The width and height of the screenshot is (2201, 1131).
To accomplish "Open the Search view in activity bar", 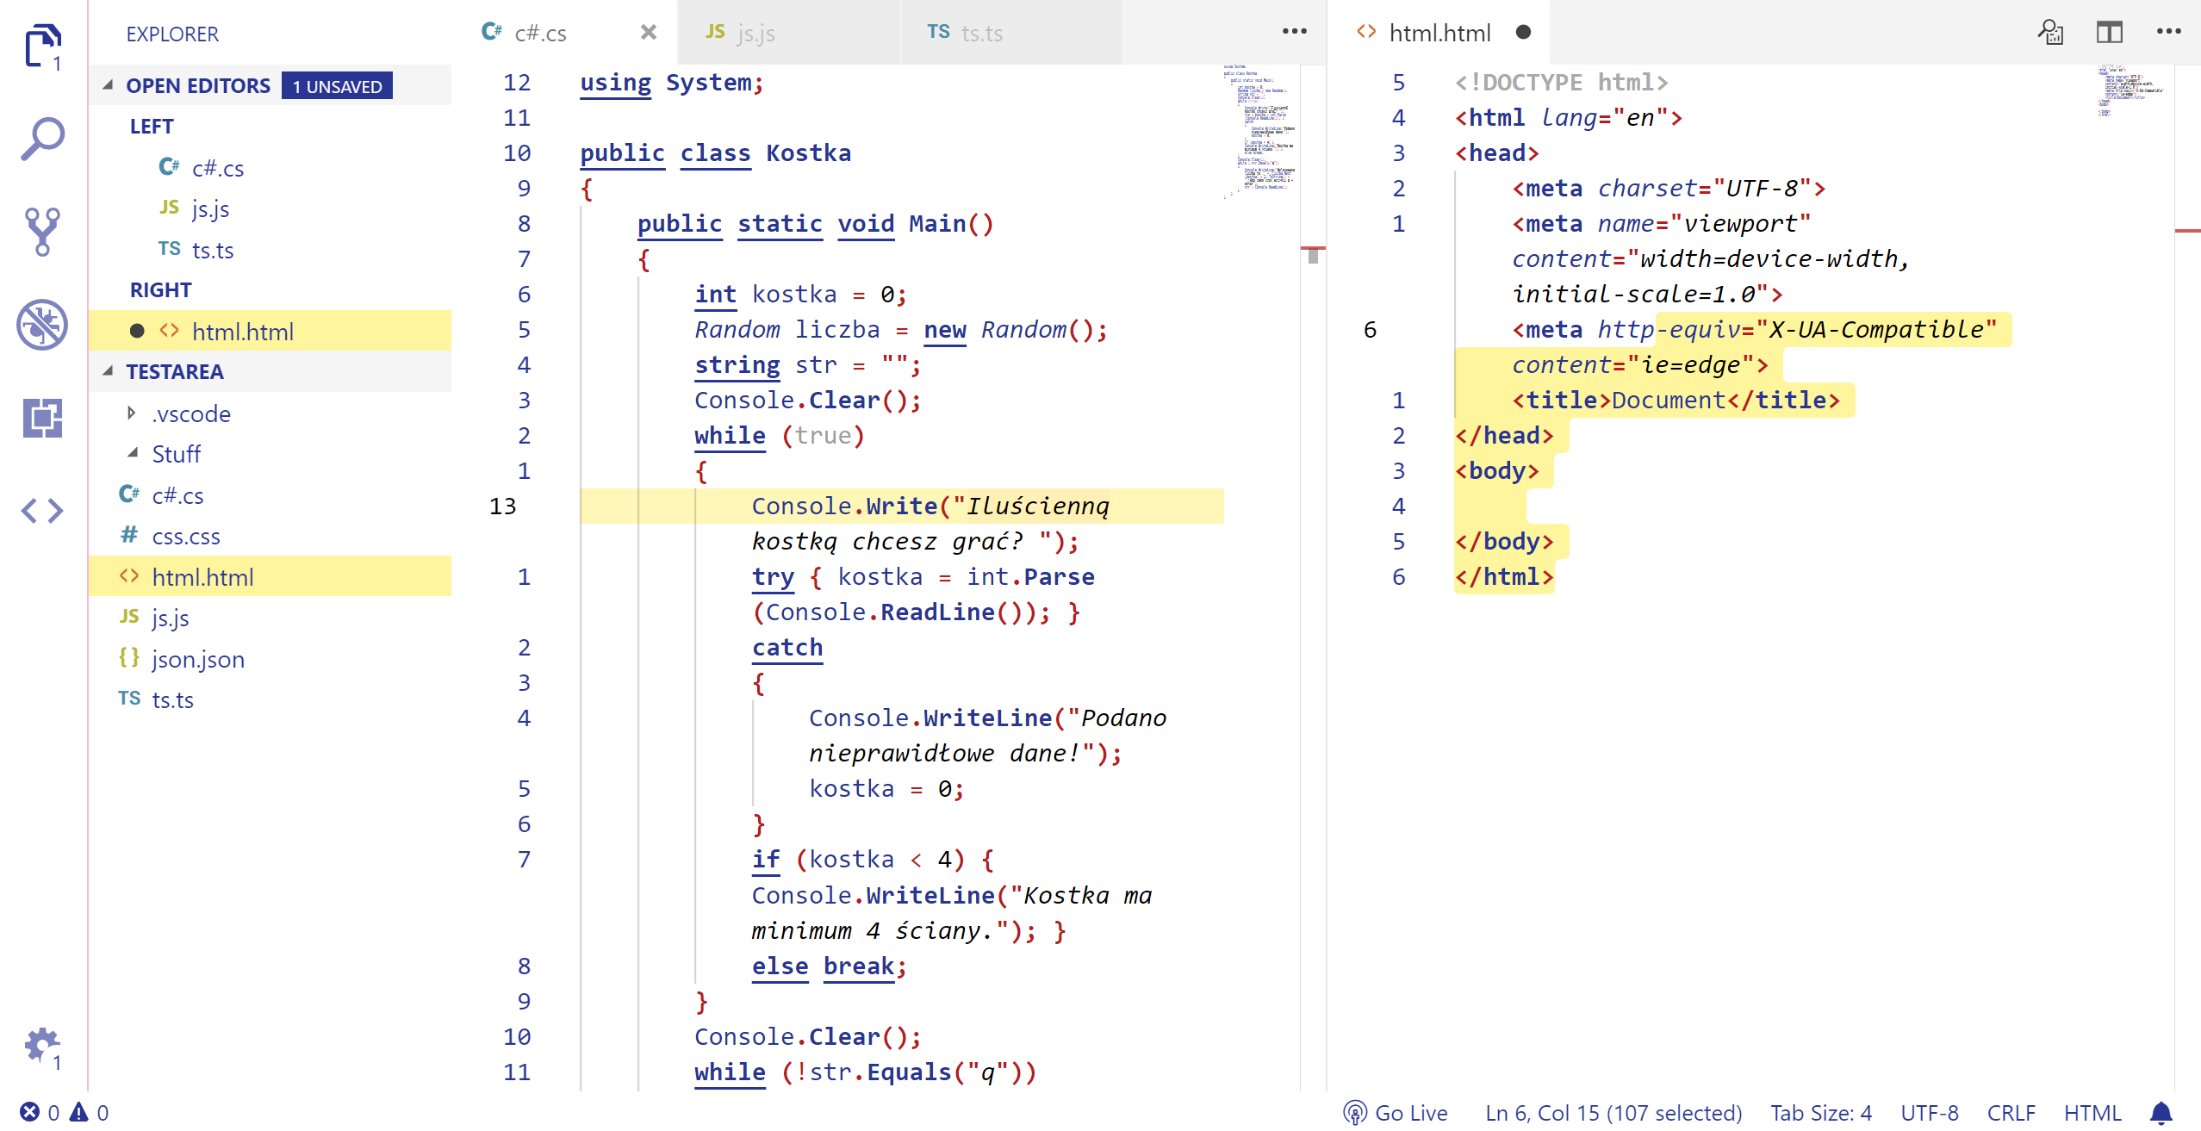I will pyautogui.click(x=42, y=139).
